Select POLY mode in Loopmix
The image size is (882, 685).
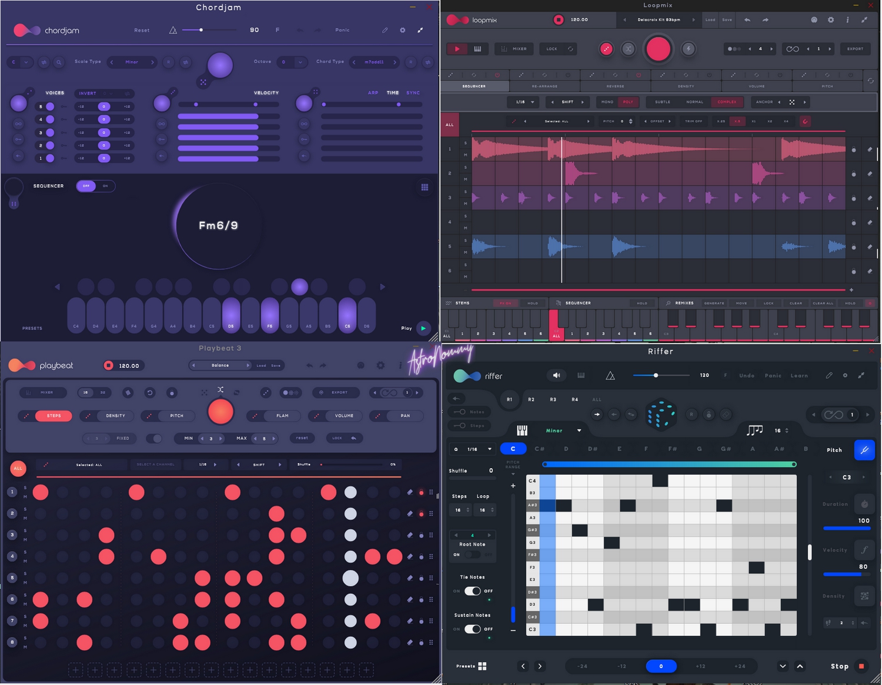point(628,102)
